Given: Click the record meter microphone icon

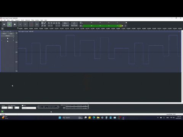Looking at the screenshot, I should click(x=80, y=23).
